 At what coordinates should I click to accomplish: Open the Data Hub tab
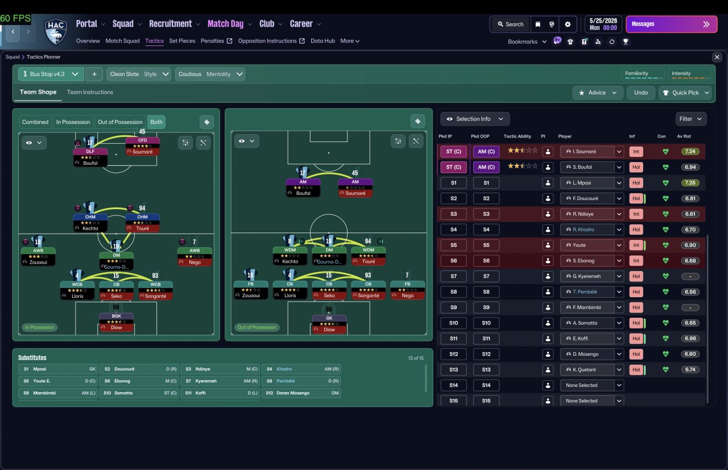[322, 41]
